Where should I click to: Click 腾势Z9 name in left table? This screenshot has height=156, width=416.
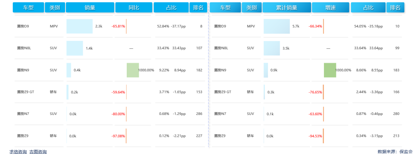23,136
